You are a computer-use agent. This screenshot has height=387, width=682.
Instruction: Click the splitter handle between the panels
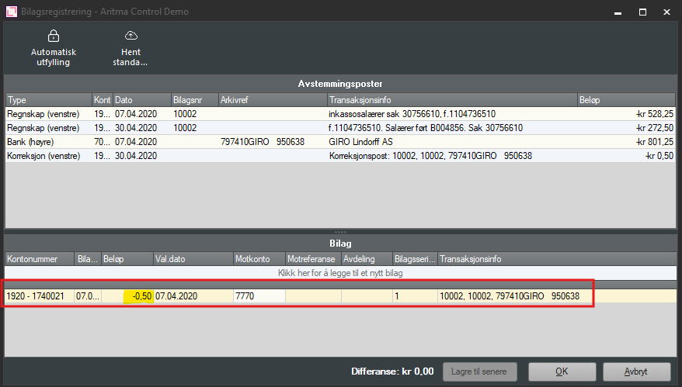340,232
